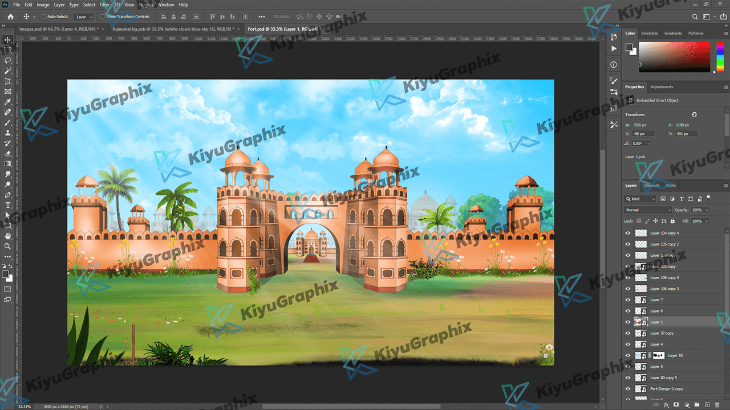Viewport: 730px width, 410px height.
Task: Enable the Auto-Select checkbox
Action: [x=44, y=17]
